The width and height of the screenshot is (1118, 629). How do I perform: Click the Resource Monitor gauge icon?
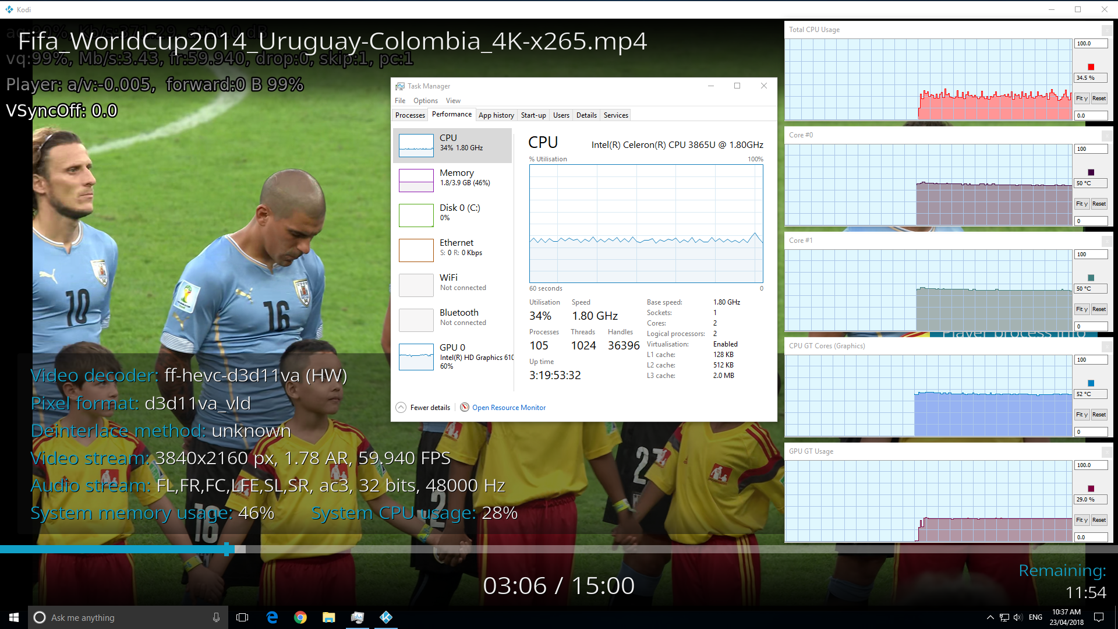point(465,407)
